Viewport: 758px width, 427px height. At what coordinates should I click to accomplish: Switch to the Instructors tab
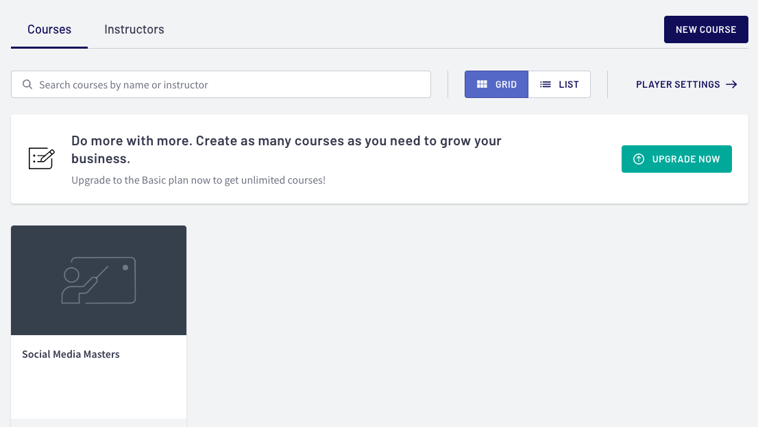tap(134, 29)
